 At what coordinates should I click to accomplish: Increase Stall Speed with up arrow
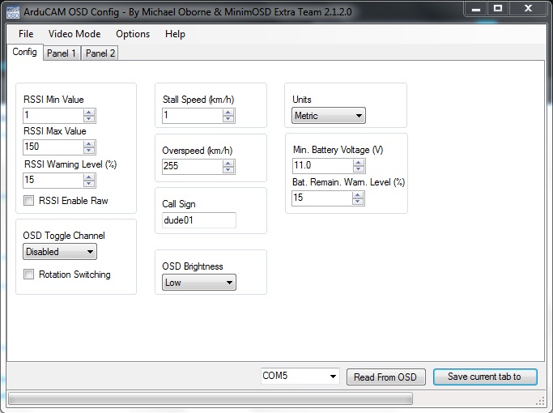click(228, 113)
